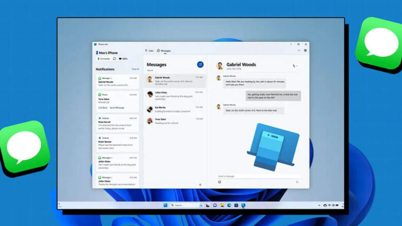Expand the Messages app notification chevron for Gabriel Woods
402x226 pixels.
[111, 78]
